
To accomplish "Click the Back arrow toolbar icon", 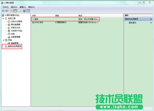I will (x=3, y=11).
